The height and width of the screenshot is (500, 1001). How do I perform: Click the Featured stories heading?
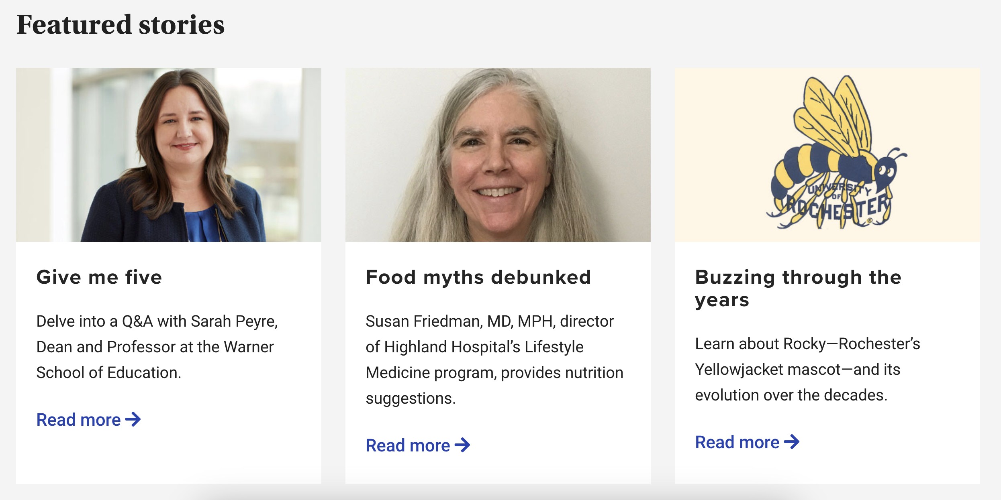pyautogui.click(x=121, y=24)
